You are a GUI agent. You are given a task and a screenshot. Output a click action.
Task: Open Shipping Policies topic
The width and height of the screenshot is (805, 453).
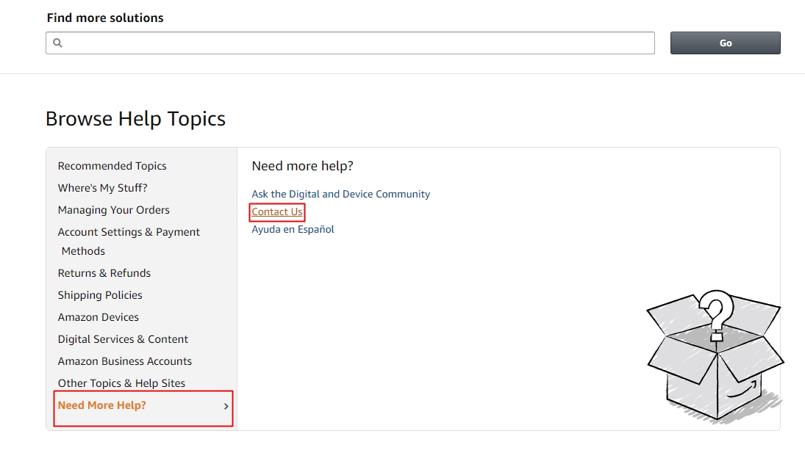click(x=100, y=295)
